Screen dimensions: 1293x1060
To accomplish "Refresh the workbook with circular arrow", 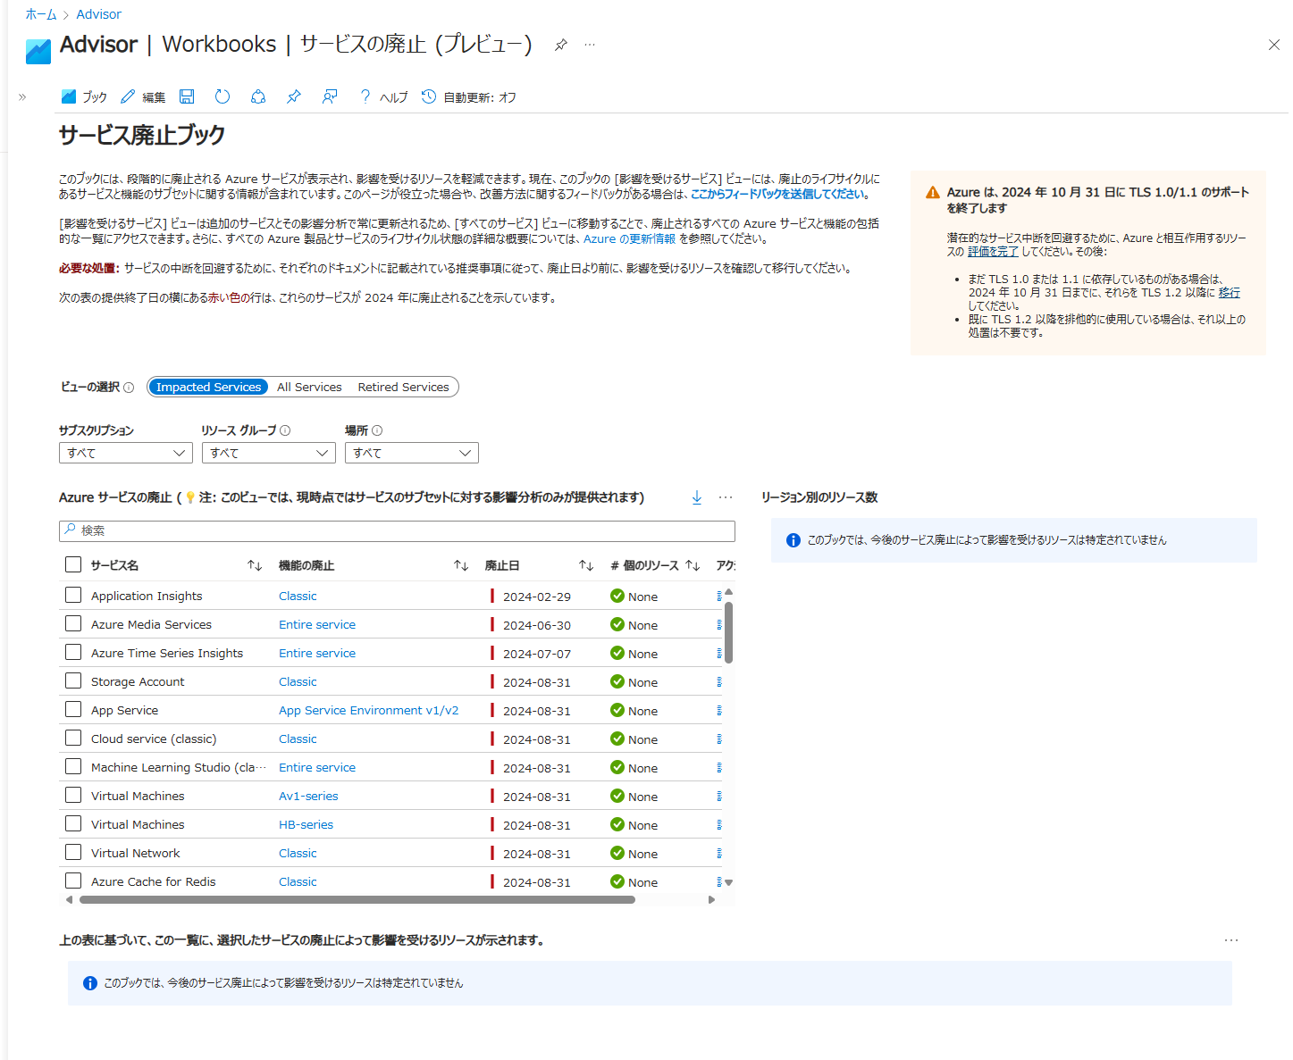I will click(x=222, y=96).
